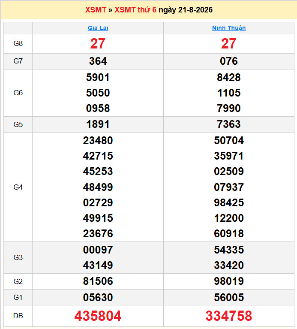Click Gia Lai G3 number 00097

pyautogui.click(x=98, y=250)
